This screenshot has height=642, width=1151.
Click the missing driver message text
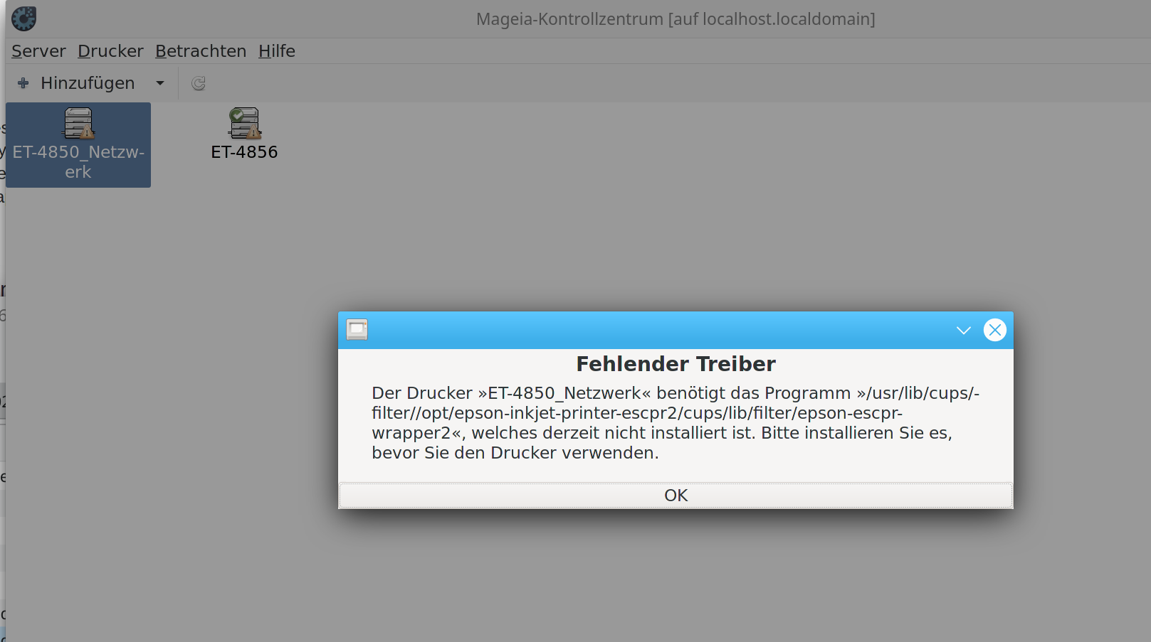(x=676, y=423)
